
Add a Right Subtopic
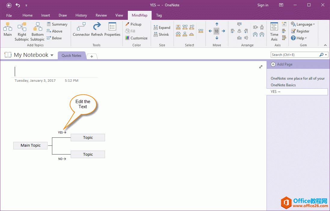click(22, 28)
